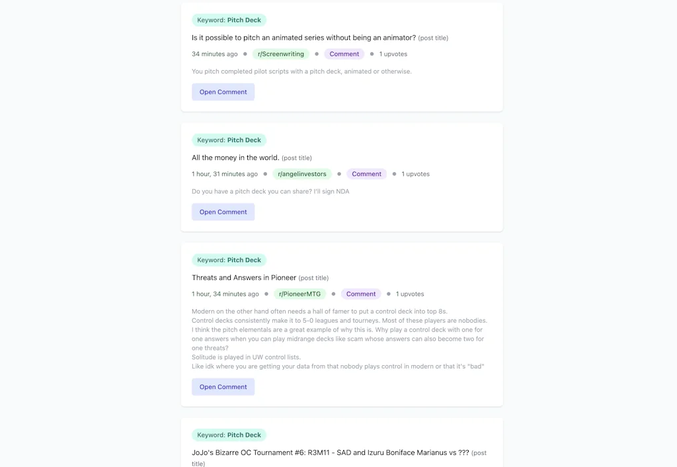
Task: Click Open Comment under "All the money in the world"
Action: point(223,211)
